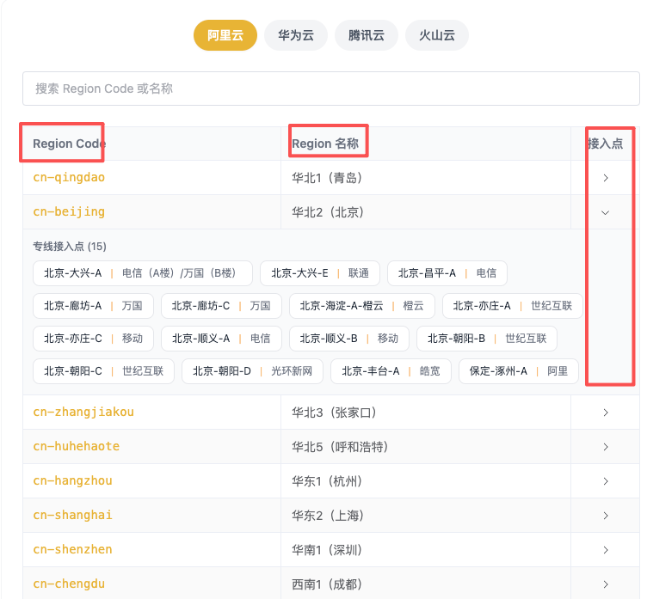Expand the cn-chengdu row chevron
This screenshot has height=599, width=647.
point(606,584)
